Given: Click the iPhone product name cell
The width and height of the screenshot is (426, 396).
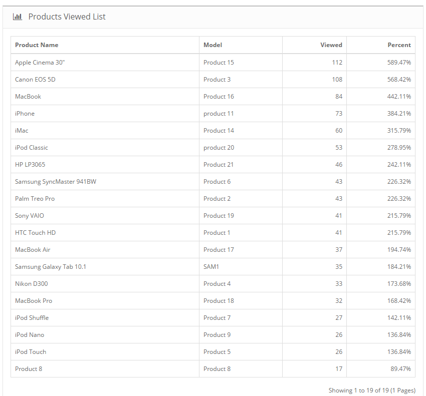Looking at the screenshot, I should tap(25, 114).
